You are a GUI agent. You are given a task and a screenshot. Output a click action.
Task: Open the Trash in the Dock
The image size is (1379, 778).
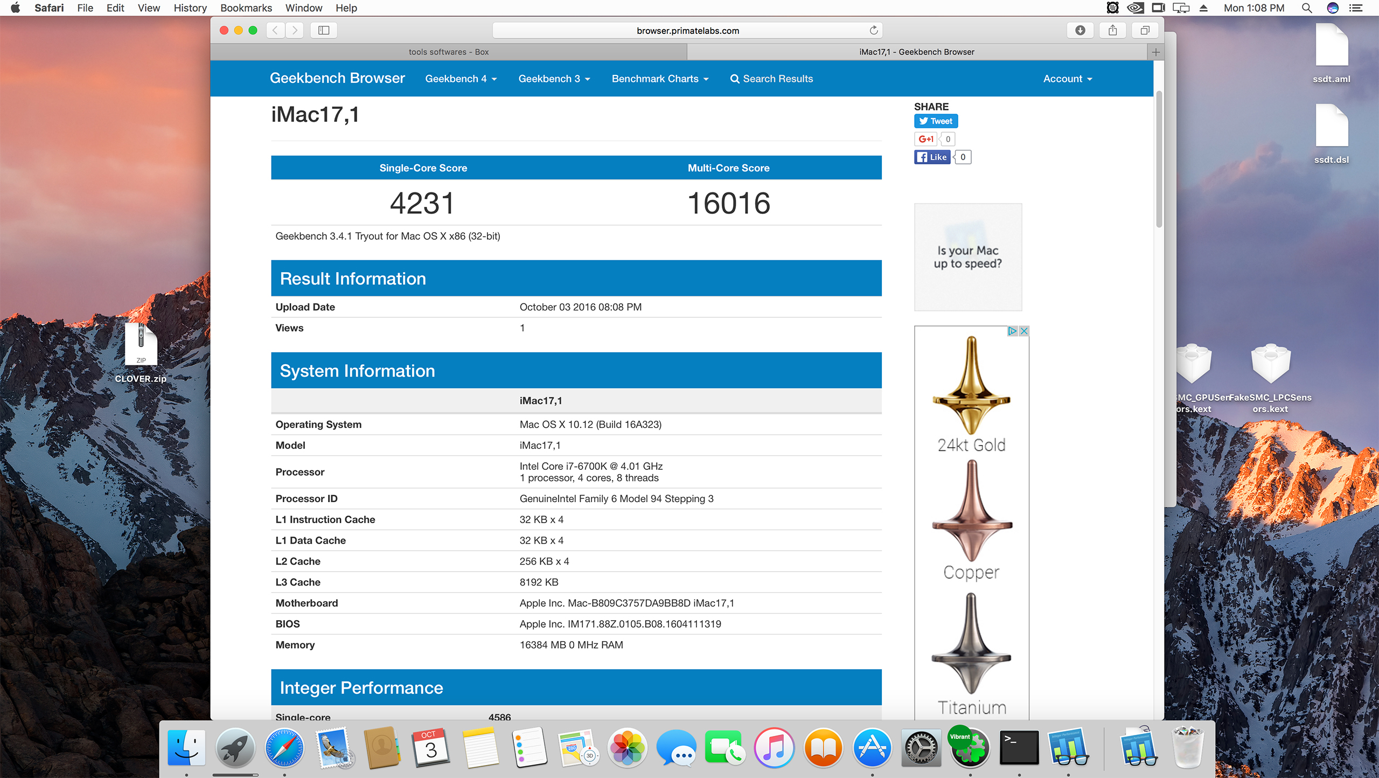(1188, 748)
